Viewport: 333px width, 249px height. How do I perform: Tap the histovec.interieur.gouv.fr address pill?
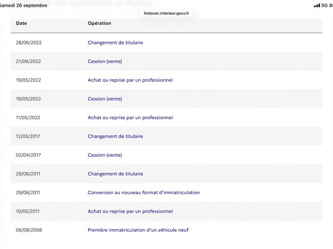pos(166,13)
